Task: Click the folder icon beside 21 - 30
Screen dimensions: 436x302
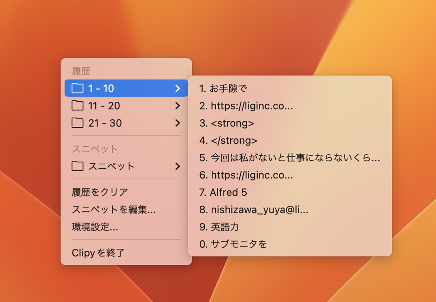Action: tap(78, 123)
